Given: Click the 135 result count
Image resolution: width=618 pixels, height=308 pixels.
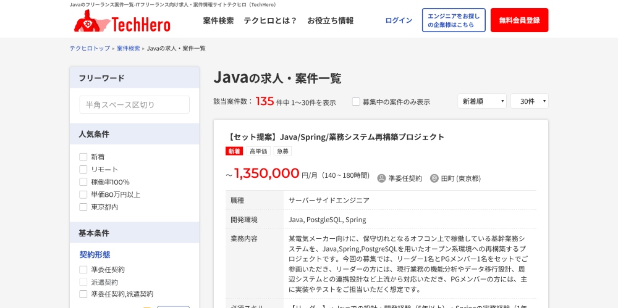Looking at the screenshot, I should pos(265,101).
